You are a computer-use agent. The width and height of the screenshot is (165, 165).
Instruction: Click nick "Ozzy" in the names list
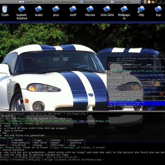pyautogui.click(x=72, y=145)
